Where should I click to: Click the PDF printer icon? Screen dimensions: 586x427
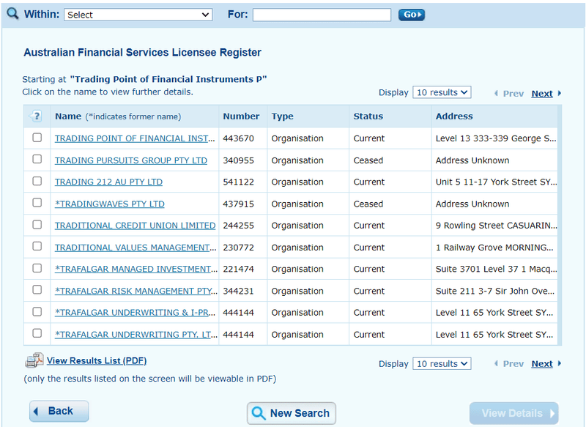click(34, 360)
